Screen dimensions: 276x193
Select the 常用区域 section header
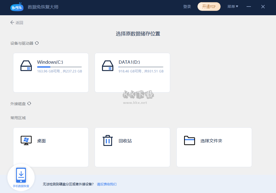click(x=19, y=118)
